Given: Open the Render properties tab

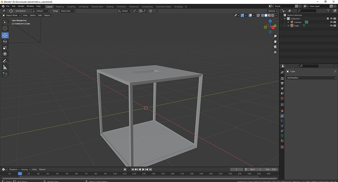Looking at the screenshot, I should (x=282, y=78).
